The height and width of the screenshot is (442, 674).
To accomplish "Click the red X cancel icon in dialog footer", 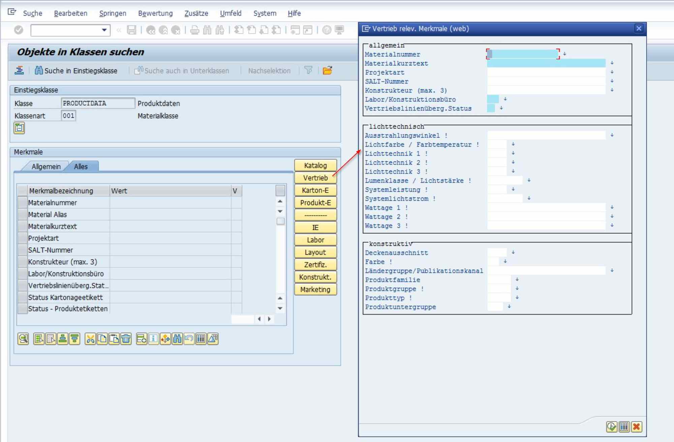I will click(637, 427).
